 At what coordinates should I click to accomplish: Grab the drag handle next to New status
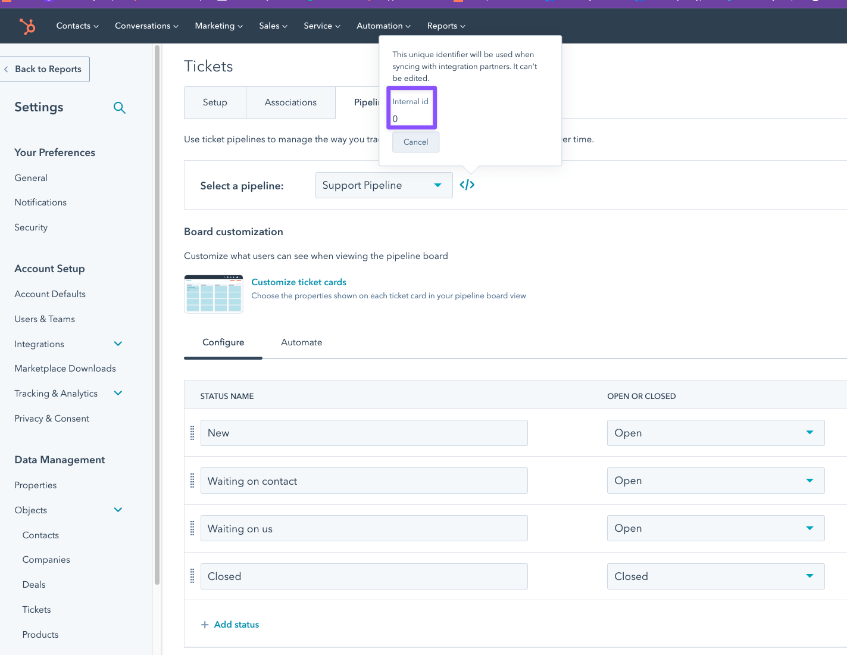click(x=192, y=433)
